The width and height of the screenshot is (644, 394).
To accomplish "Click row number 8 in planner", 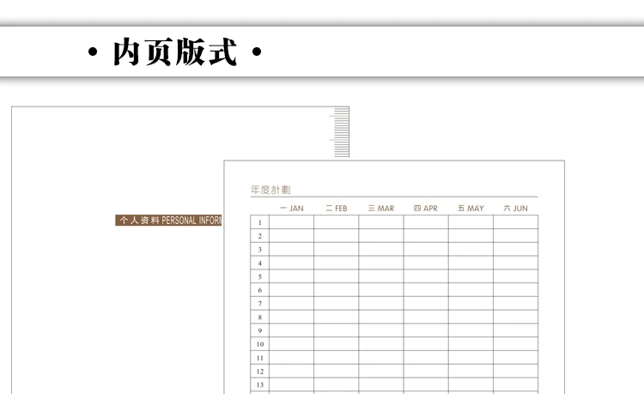I will coord(259,318).
